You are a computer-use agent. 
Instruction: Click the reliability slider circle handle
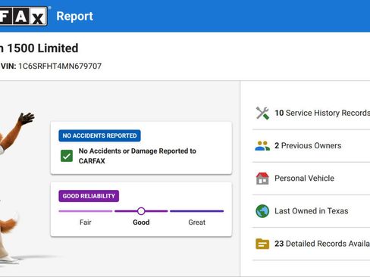click(x=141, y=211)
